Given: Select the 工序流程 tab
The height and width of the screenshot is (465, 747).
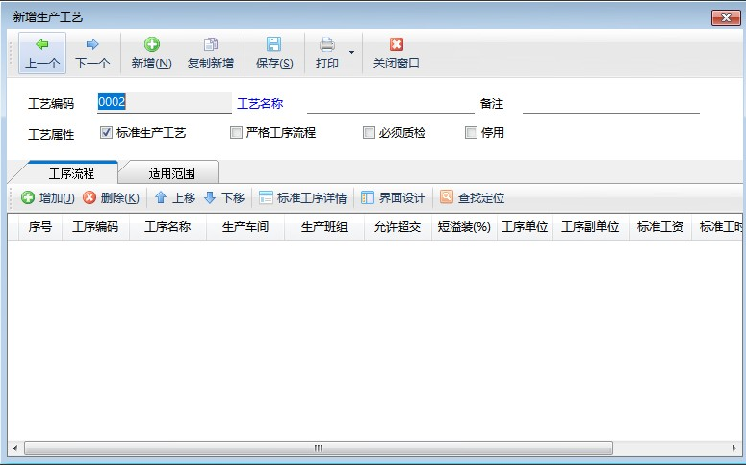Looking at the screenshot, I should click(x=71, y=174).
